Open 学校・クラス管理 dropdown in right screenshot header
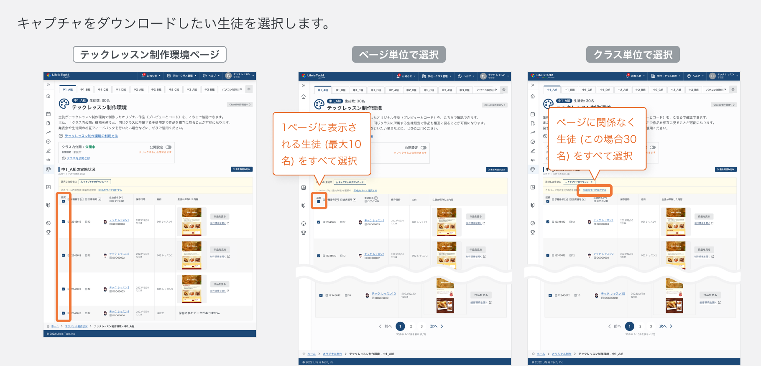Screen dimensions: 761x366 click(666, 76)
